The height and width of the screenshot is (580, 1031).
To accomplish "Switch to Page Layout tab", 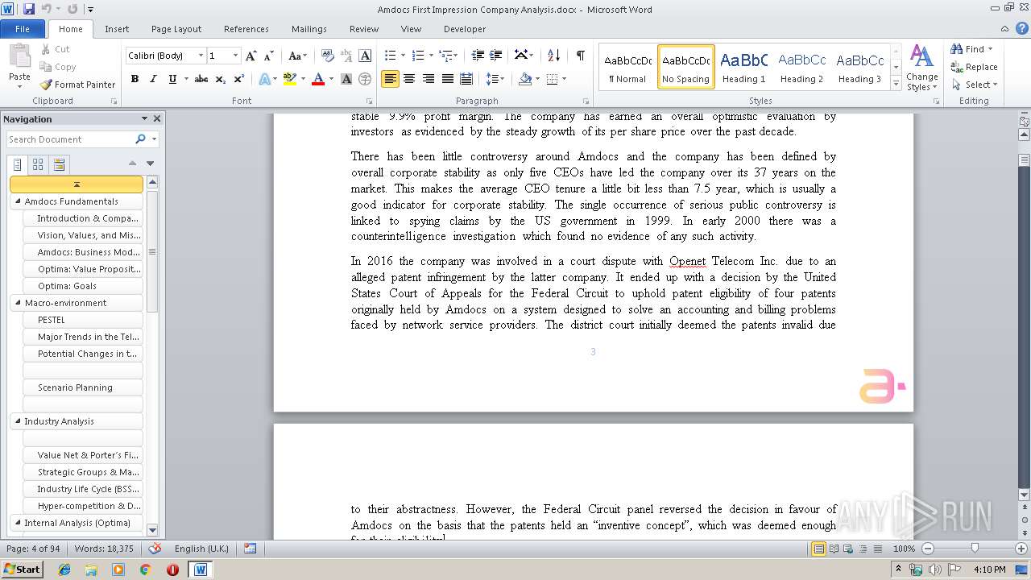I will click(x=176, y=29).
